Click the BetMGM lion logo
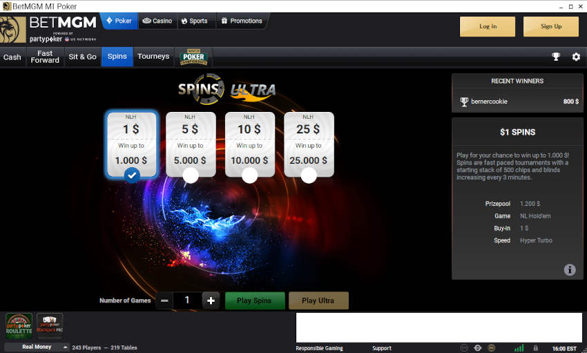 click(x=13, y=30)
